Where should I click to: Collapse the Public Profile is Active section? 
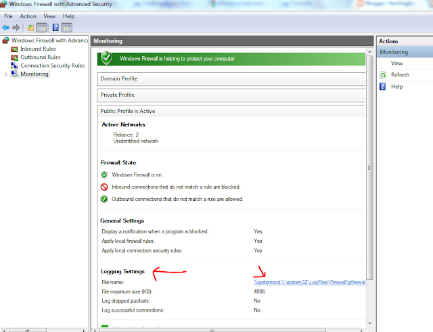click(231, 111)
